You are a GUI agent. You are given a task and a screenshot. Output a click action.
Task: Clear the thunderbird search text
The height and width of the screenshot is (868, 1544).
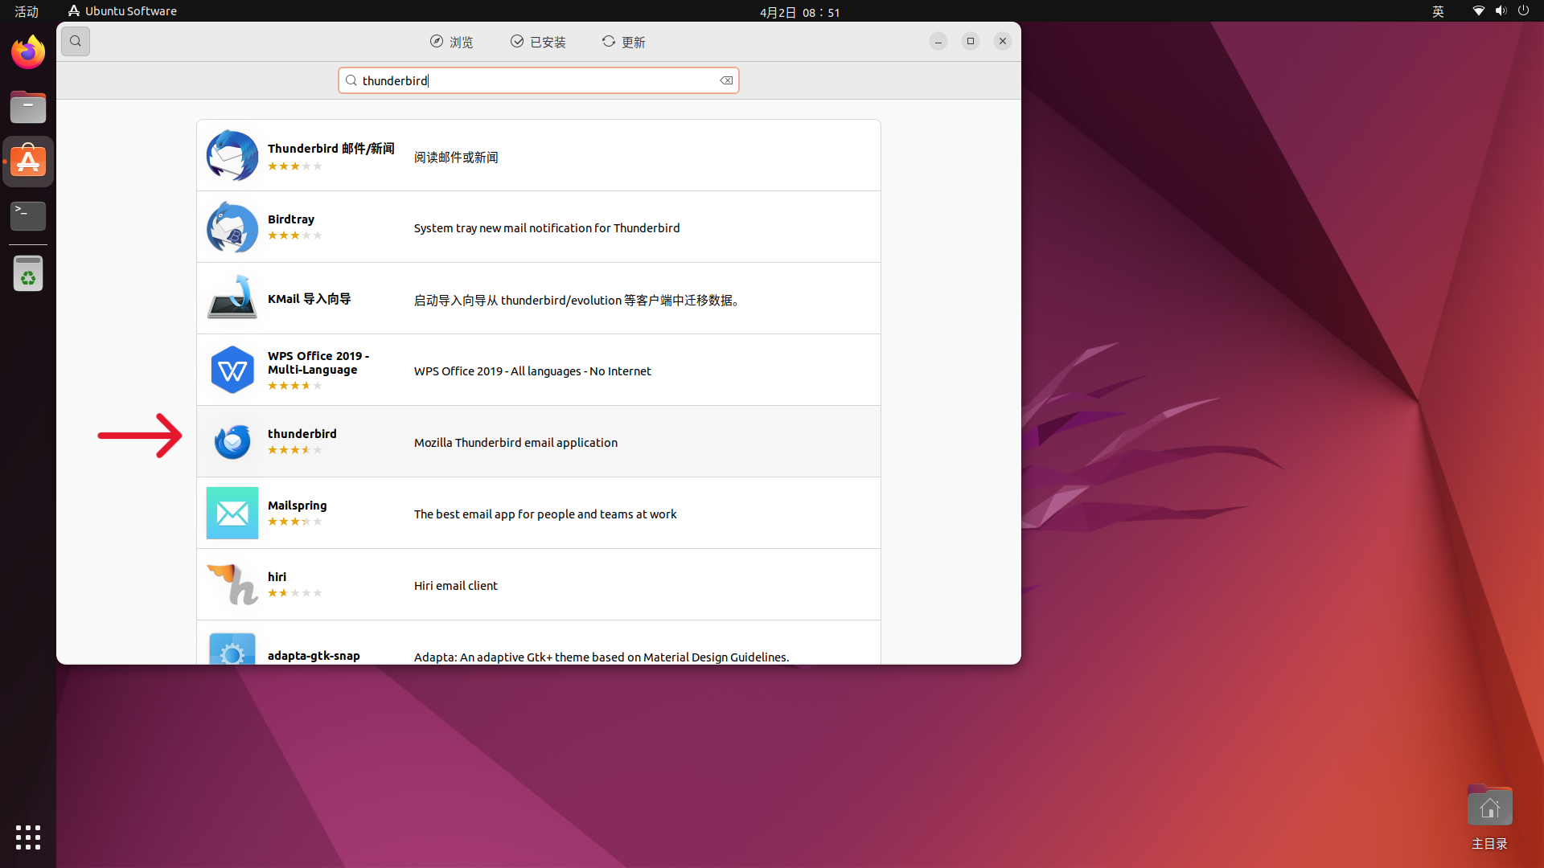click(x=726, y=80)
